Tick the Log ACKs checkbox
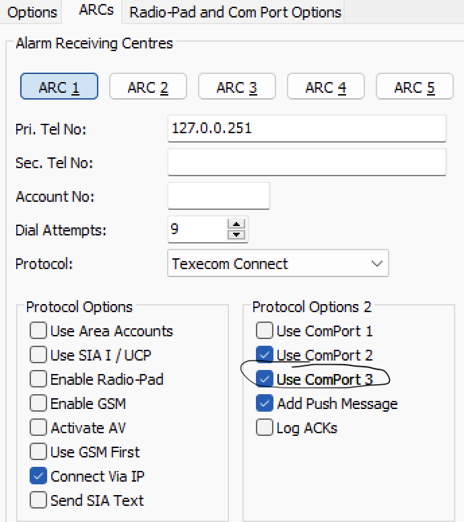The image size is (464, 522). 265,428
